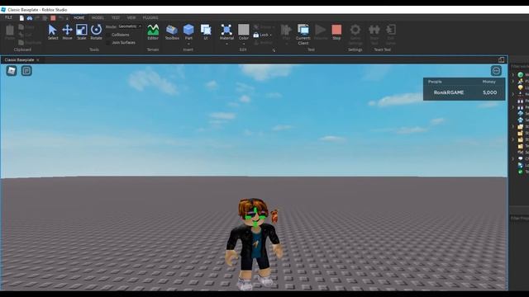Open the Terrain Editor
This screenshot has width=529, height=297.
[153, 31]
